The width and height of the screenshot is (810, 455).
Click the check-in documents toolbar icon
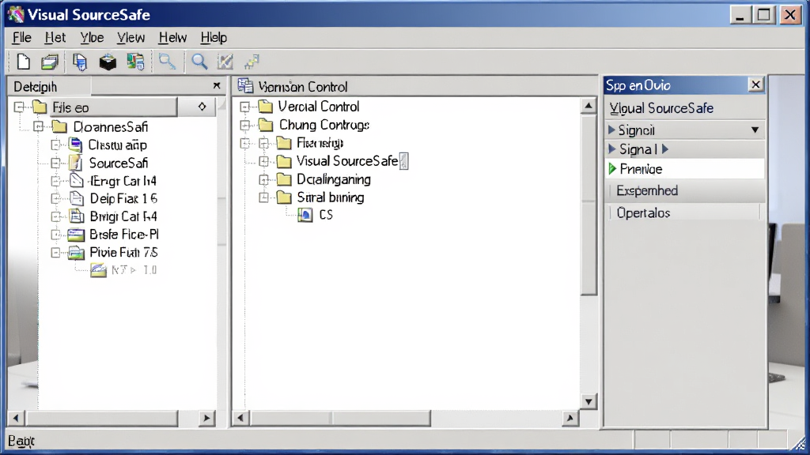[80, 62]
